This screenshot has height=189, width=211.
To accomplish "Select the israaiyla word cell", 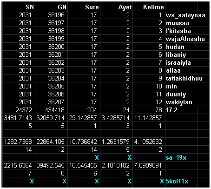I will point(187,62).
